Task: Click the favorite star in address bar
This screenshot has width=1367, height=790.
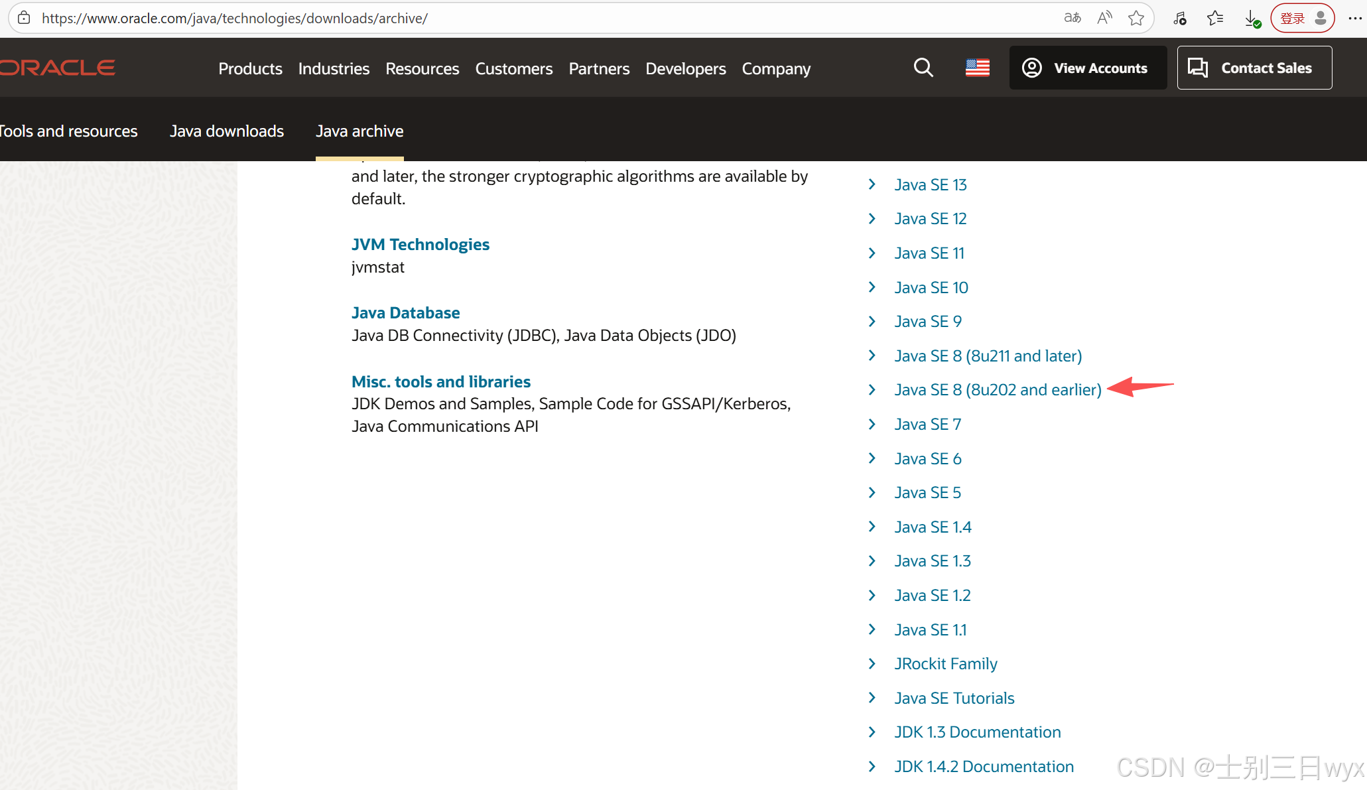Action: [x=1136, y=18]
